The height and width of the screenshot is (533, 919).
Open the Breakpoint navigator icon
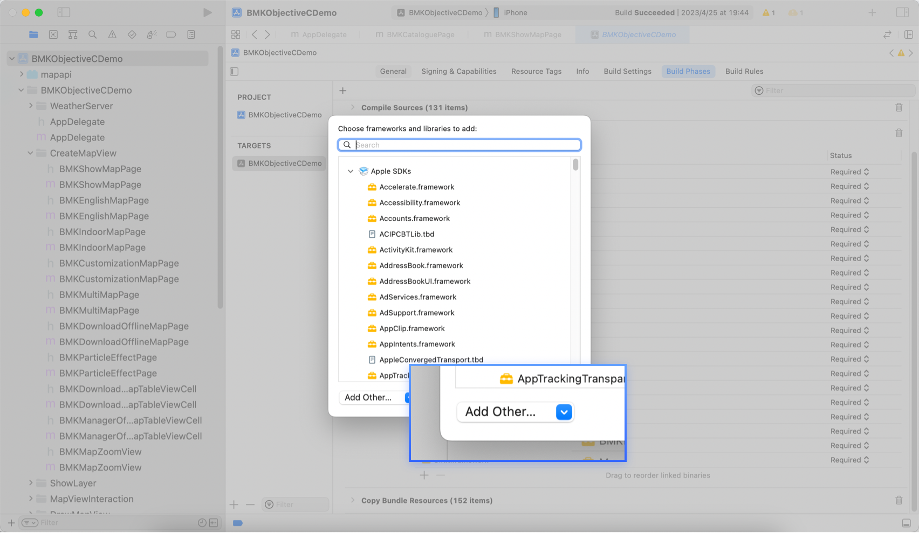[x=171, y=34]
